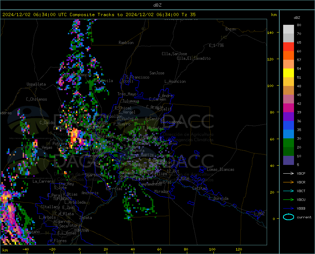Pick the bright green 20 dBZ swatch
315x254 pixels.
[288, 143]
